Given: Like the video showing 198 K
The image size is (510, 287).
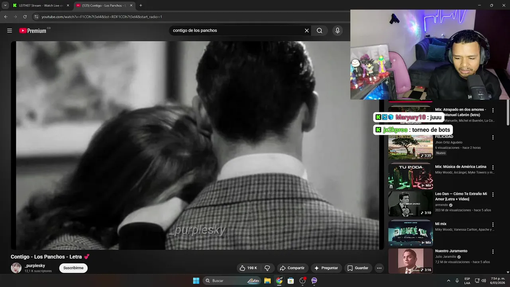Looking at the screenshot, I should (x=248, y=268).
